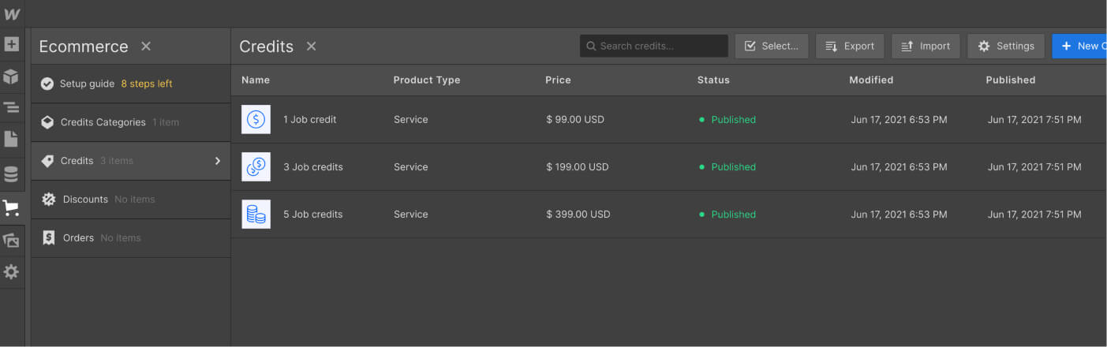Open the Pages panel icon

(x=12, y=140)
